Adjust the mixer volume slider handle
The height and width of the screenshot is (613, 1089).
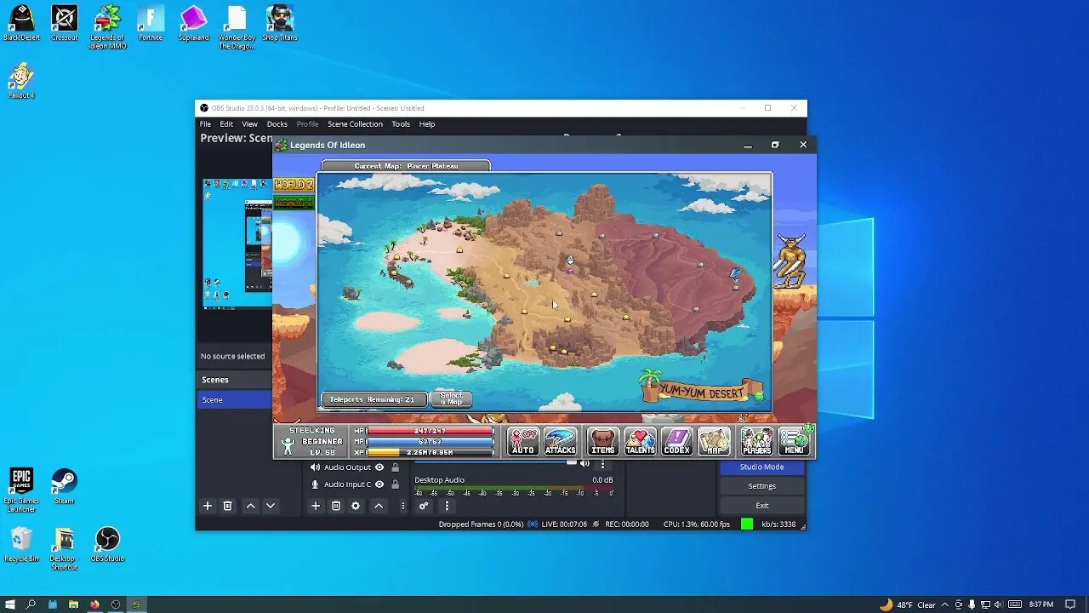pos(572,462)
